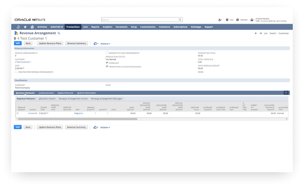
Task: Click the top Back button
Action: click(28, 43)
